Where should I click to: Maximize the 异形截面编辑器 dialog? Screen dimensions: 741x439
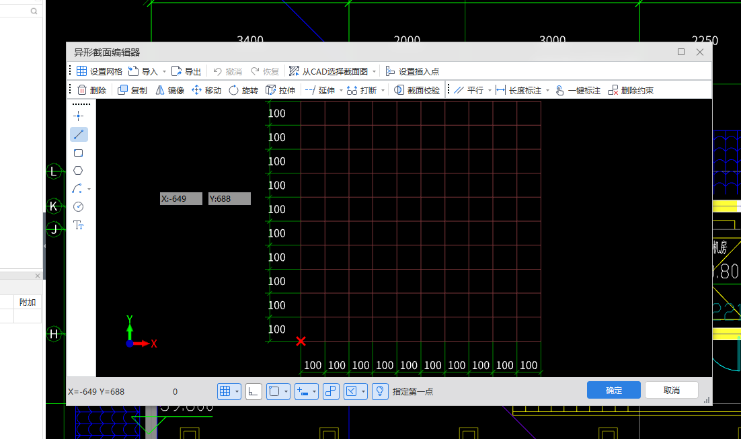[681, 52]
